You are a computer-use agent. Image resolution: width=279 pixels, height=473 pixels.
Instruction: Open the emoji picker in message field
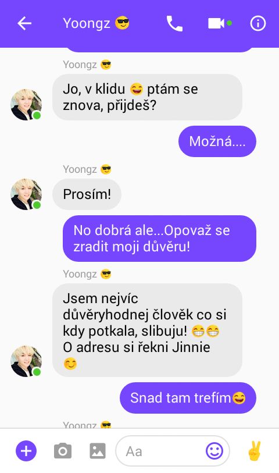214,451
